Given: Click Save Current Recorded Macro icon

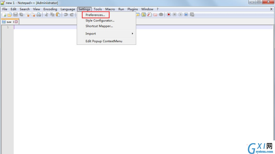Looking at the screenshot, I should click(192, 14).
